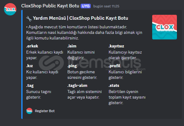Select the .erkek command name
This screenshot has width=184, height=126.
(x=32, y=46)
